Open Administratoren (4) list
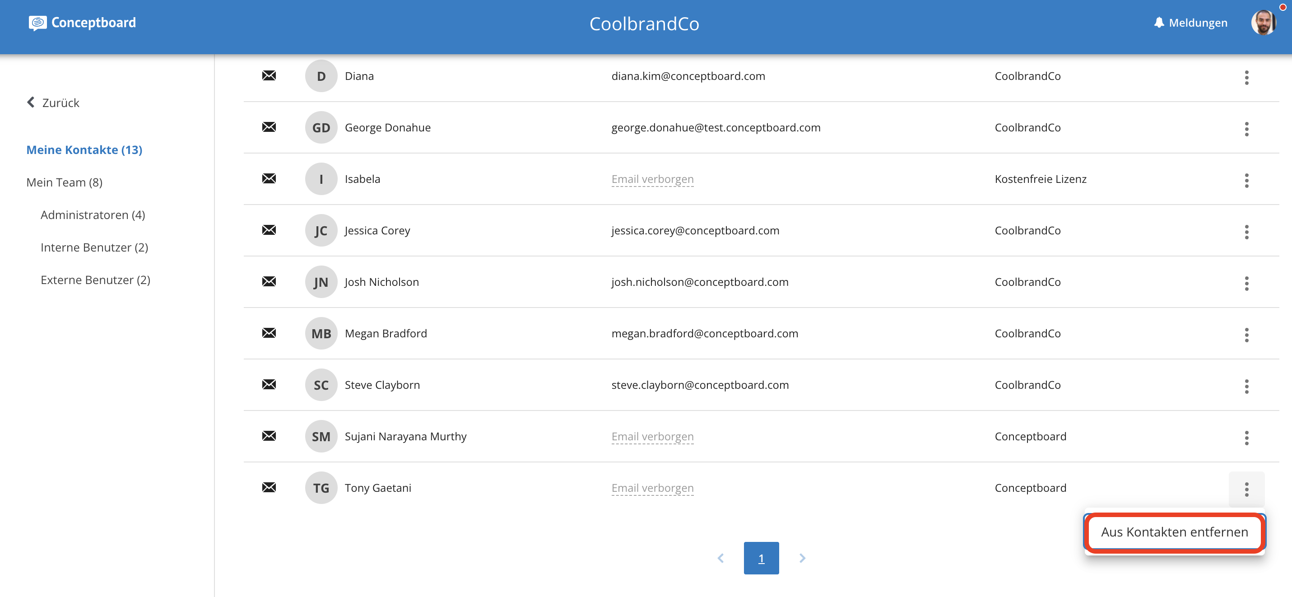 pos(93,215)
